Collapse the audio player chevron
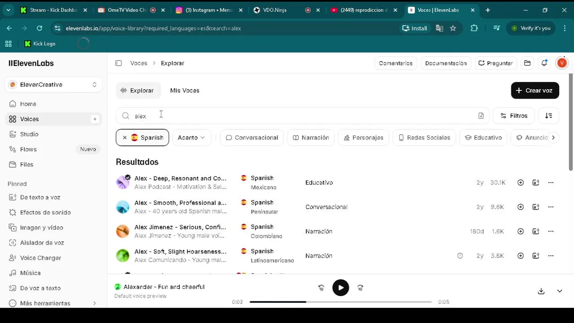574x323 pixels. tap(560, 291)
